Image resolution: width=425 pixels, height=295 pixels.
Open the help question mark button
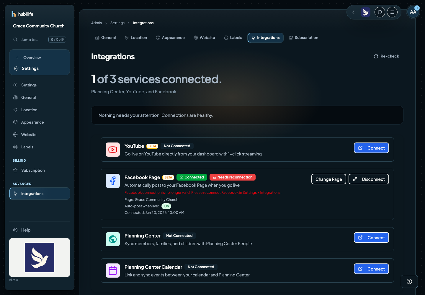tap(409, 281)
